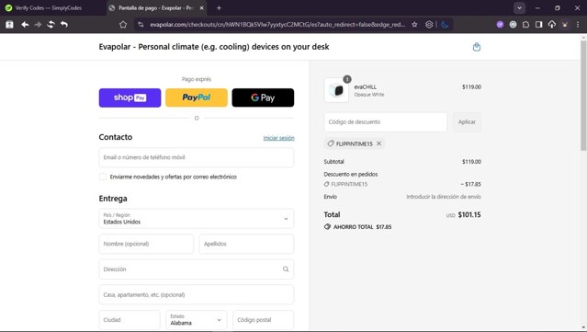Toggle the browser side panel icon
This screenshot has height=332, width=587.
(x=538, y=24)
